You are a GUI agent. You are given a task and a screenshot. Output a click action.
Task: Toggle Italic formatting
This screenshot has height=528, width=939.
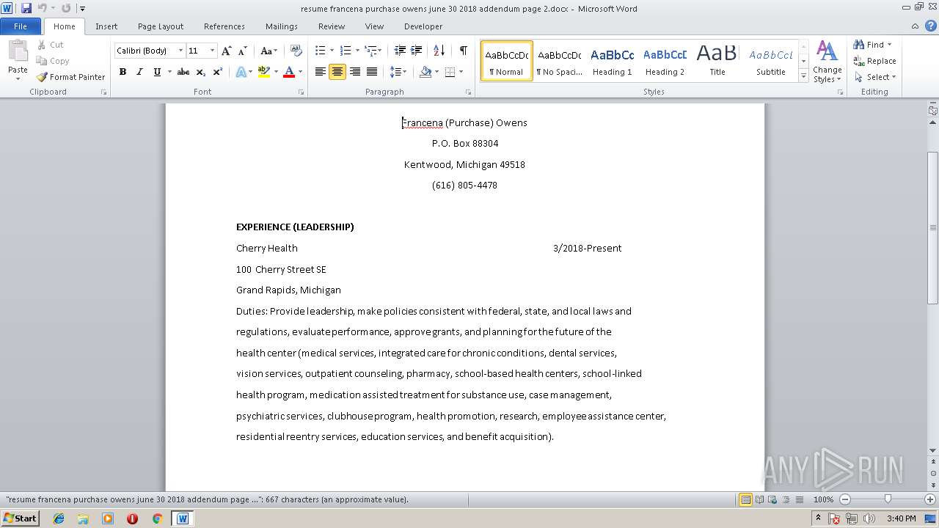click(x=139, y=72)
